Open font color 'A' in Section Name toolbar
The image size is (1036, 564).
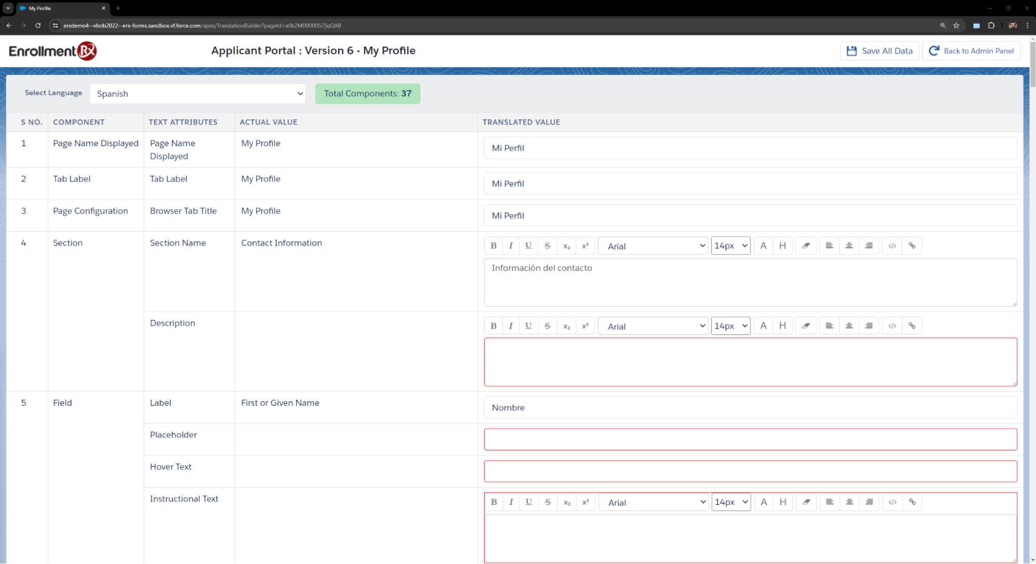click(x=763, y=246)
